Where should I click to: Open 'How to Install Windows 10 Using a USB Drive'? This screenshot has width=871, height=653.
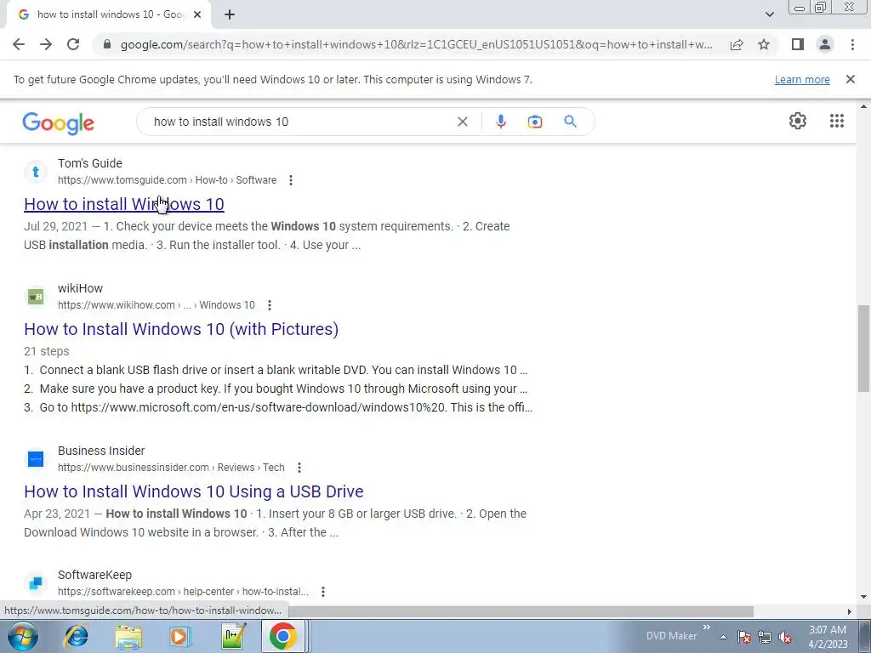(x=194, y=491)
